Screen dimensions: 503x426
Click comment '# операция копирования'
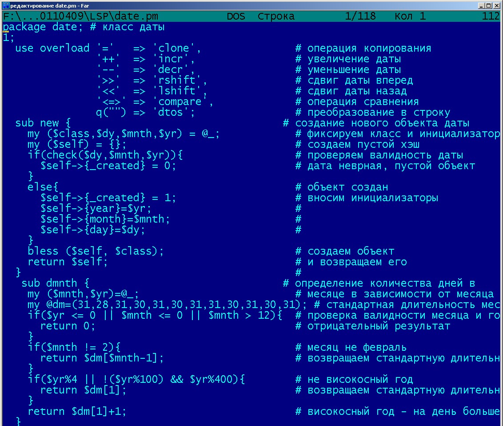tap(363, 48)
